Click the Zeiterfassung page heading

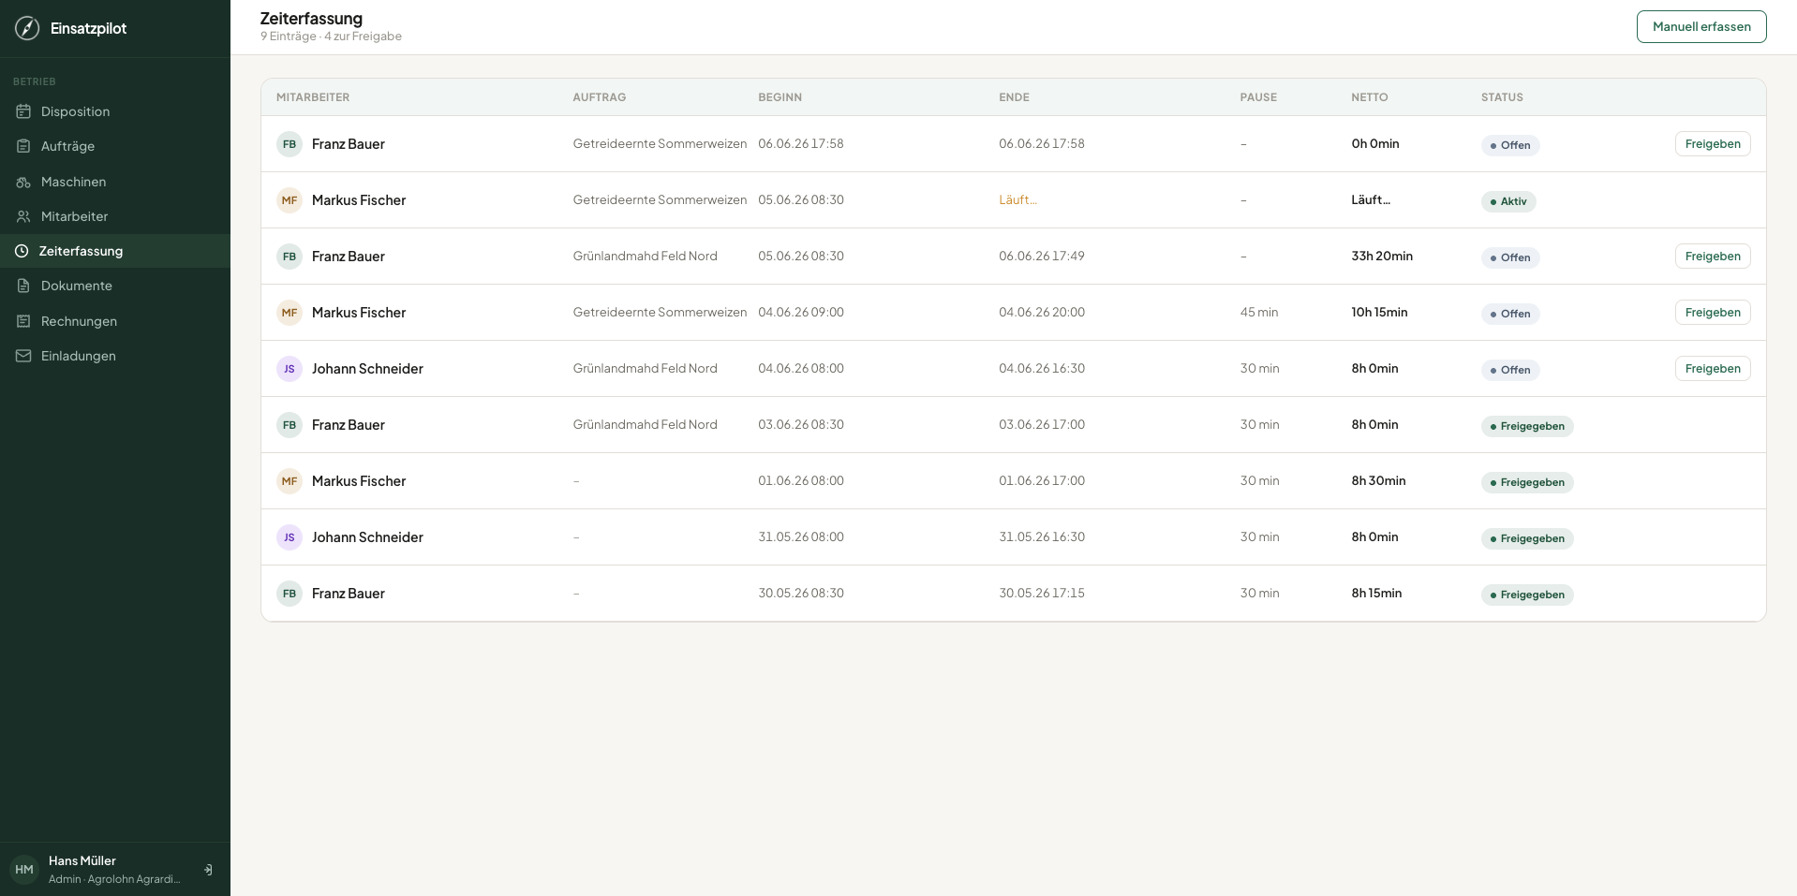click(x=311, y=18)
